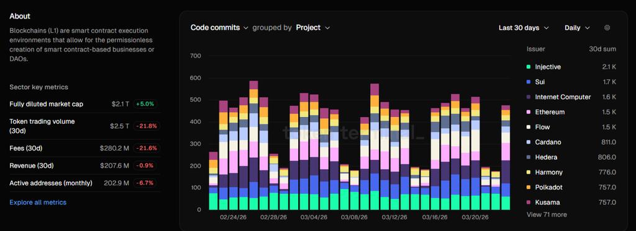Select the Injective green color swatch
The image size is (636, 231).
pyautogui.click(x=529, y=67)
